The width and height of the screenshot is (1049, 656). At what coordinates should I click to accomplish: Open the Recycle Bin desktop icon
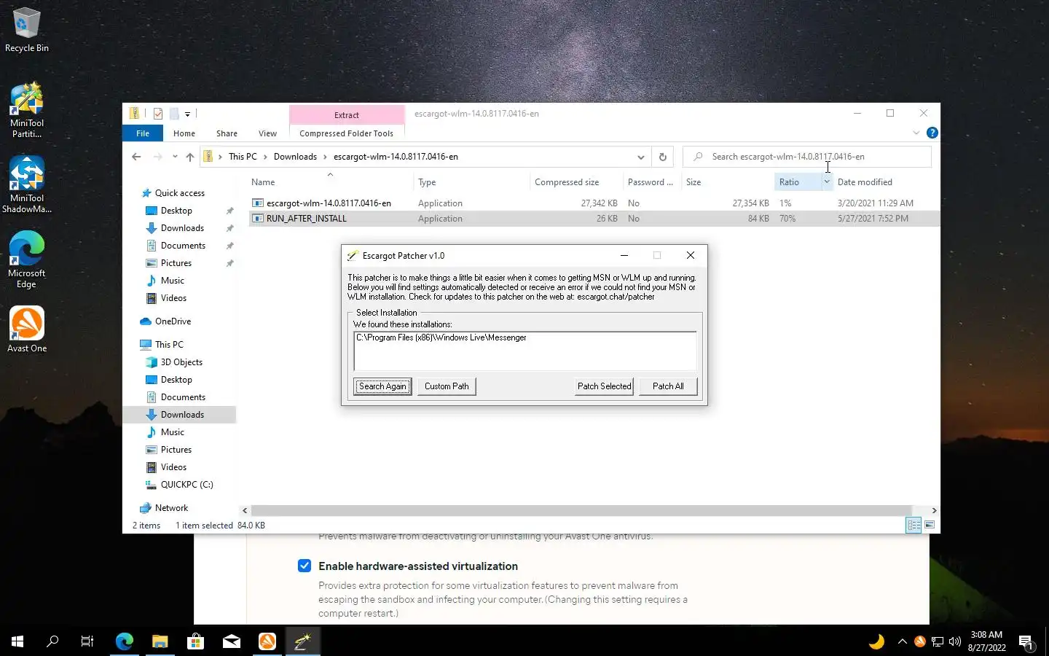[x=26, y=30]
